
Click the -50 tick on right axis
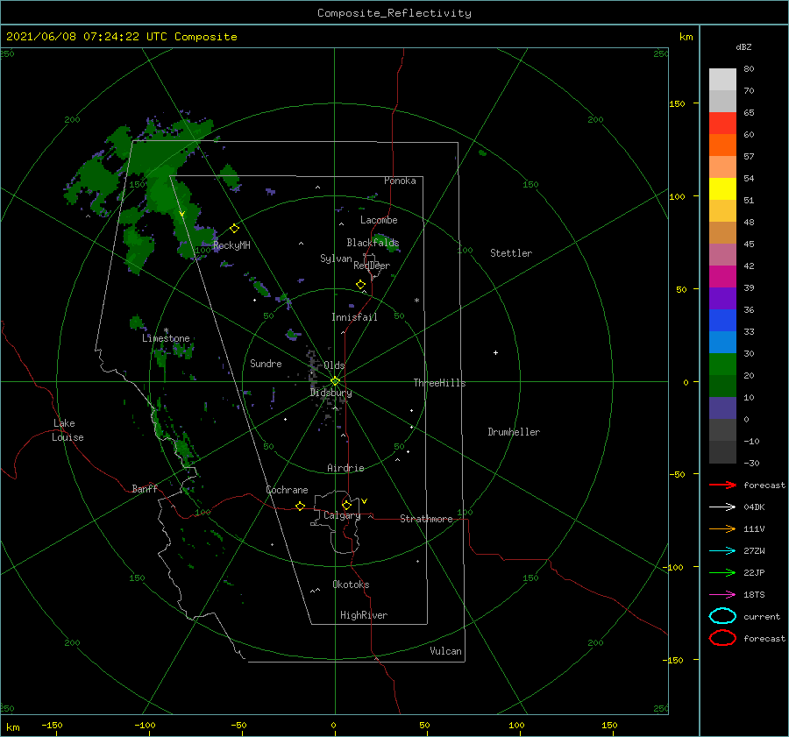(x=678, y=474)
